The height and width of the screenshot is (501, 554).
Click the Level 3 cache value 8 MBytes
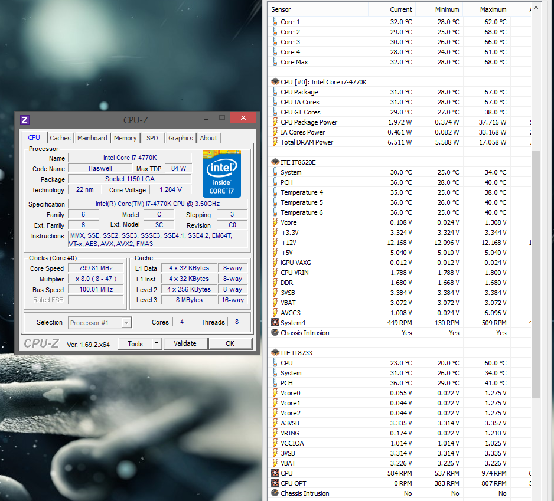189,300
